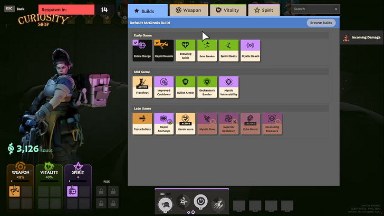Pick the Enchanter's Barrier item

pos(207,87)
